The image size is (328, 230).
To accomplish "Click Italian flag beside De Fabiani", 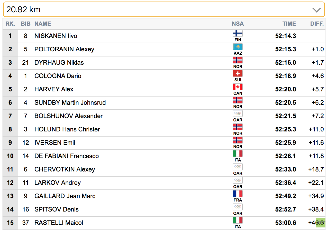I will [238, 154].
